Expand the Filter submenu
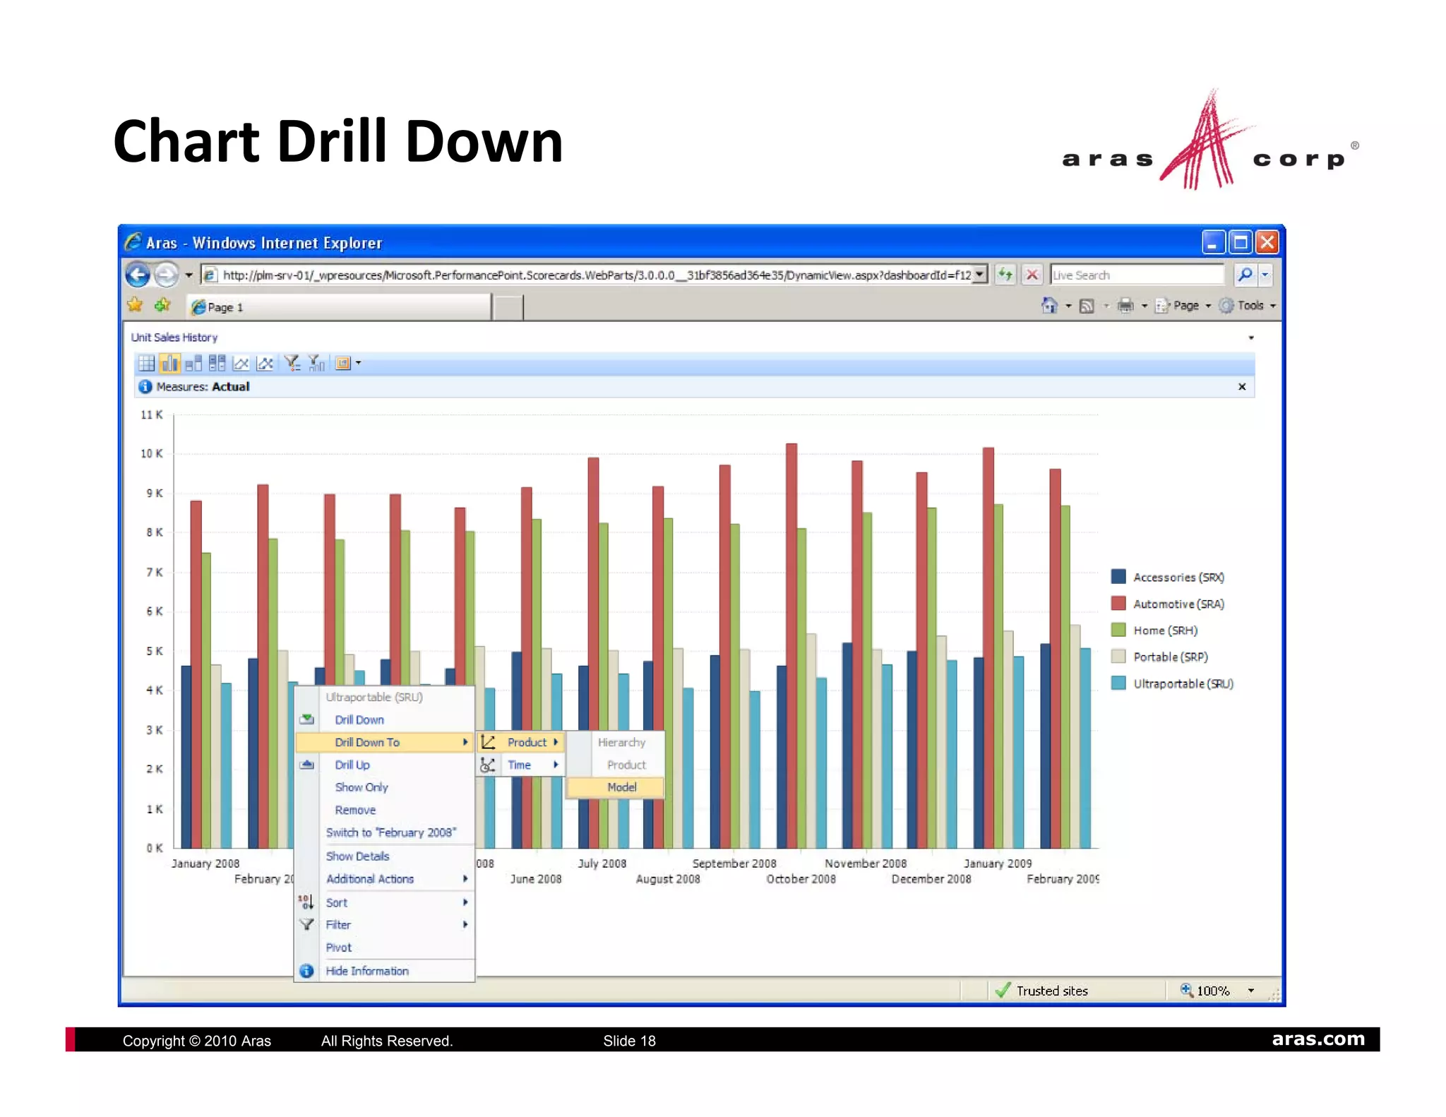The height and width of the screenshot is (1117, 1446). (385, 925)
